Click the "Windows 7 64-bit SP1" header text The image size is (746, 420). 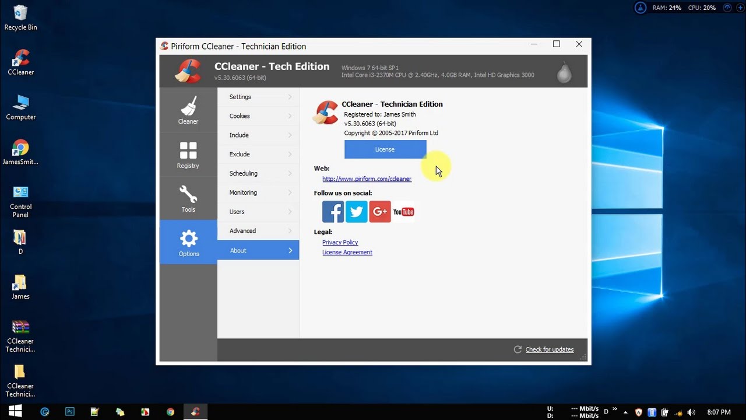370,68
